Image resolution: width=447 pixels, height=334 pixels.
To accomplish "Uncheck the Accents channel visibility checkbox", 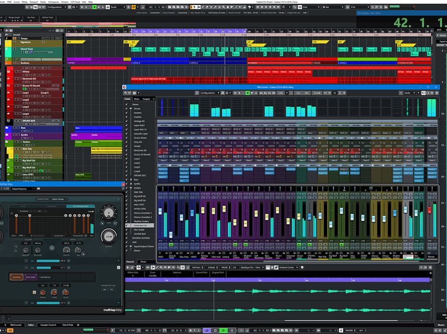I will click(x=127, y=113).
